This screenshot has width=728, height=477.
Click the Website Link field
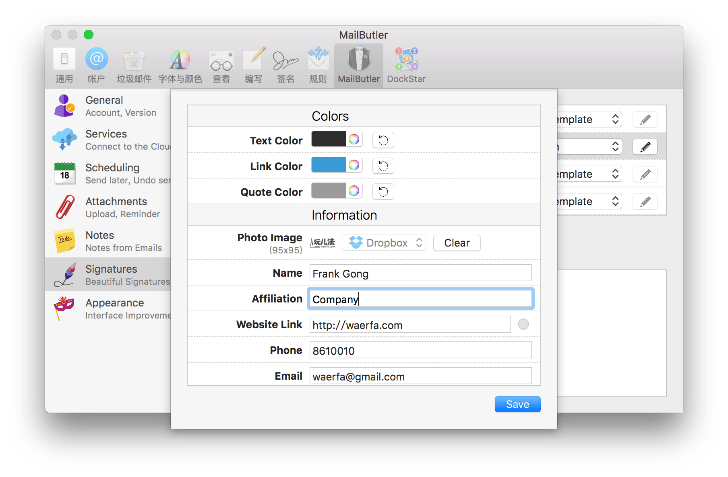coord(410,325)
